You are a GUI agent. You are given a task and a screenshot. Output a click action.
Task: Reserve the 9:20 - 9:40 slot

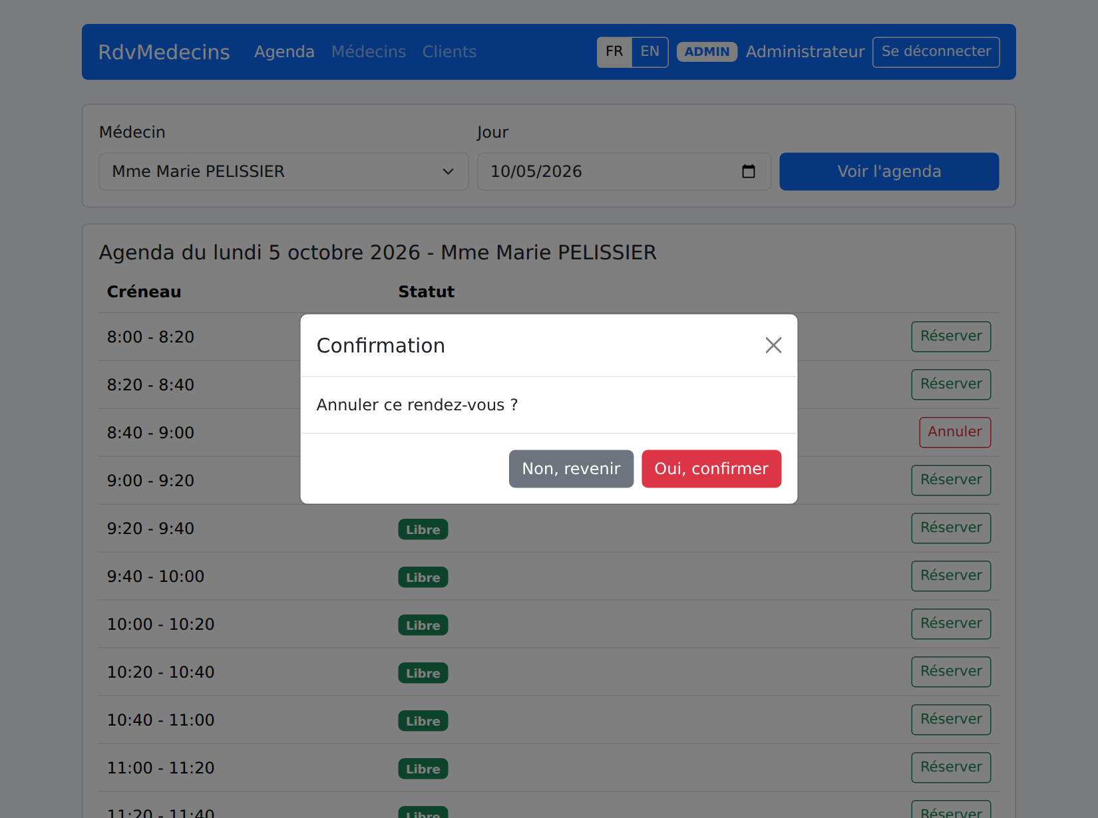[x=951, y=528]
